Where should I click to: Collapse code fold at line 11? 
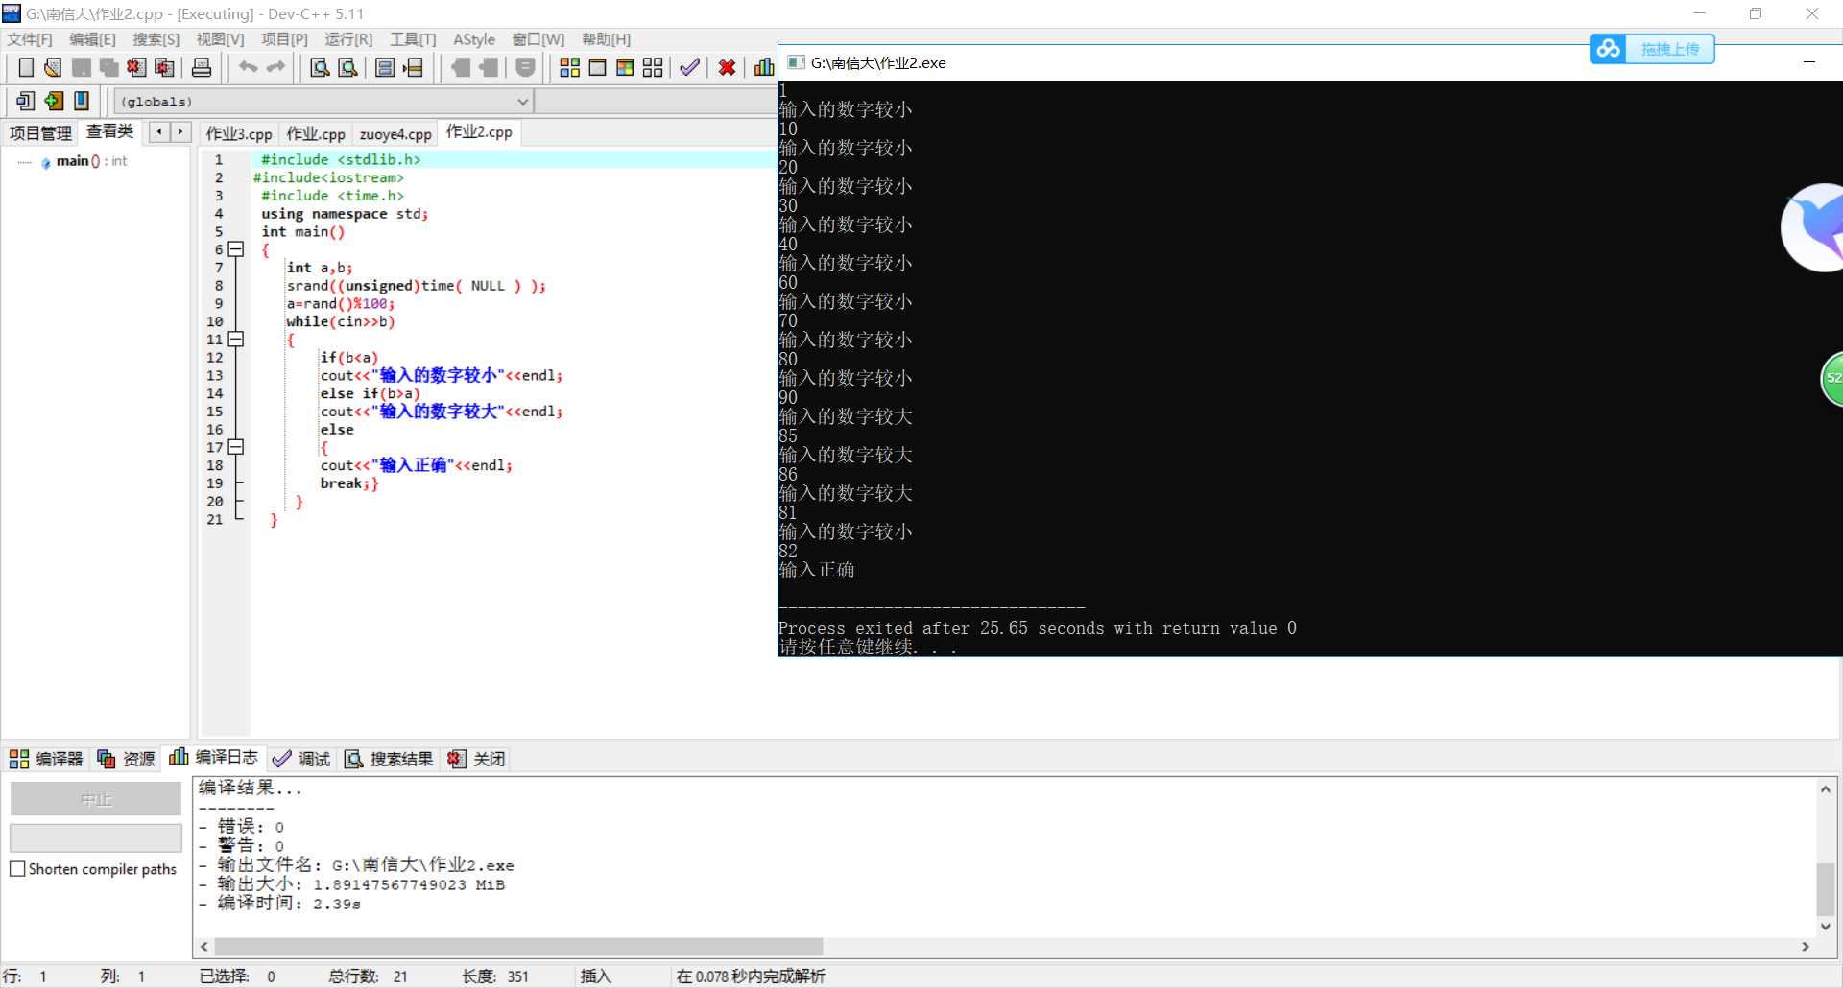(236, 340)
